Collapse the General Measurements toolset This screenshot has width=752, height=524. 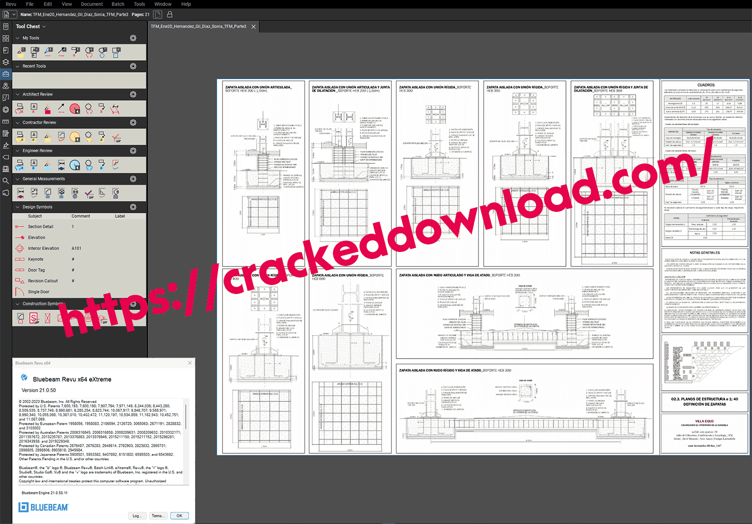pos(18,179)
